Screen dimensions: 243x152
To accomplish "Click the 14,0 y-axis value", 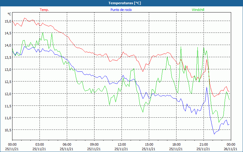I will pos(8,45).
